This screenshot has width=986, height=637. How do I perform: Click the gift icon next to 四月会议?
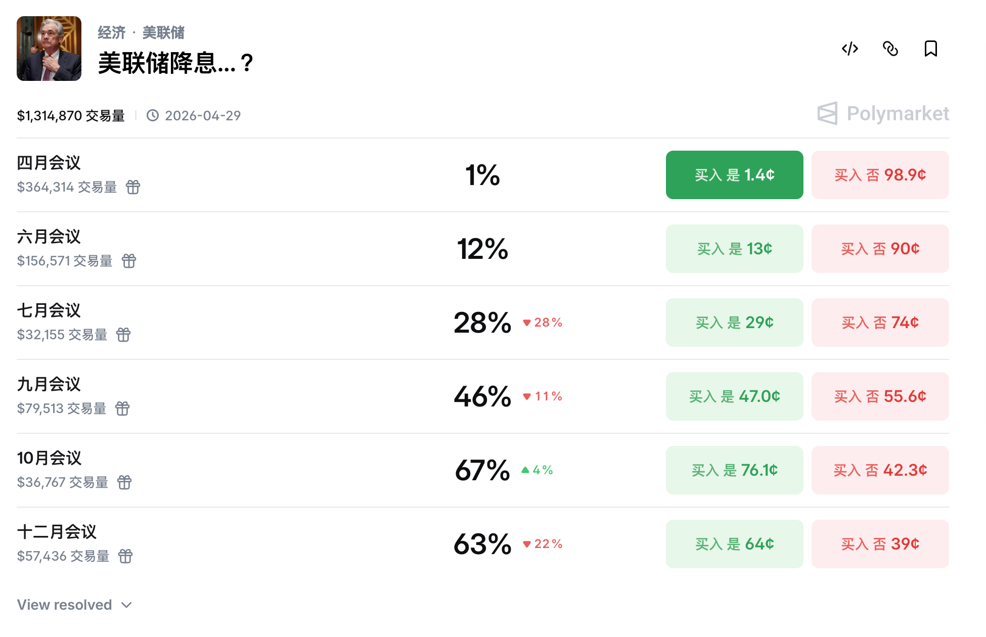[x=133, y=188]
